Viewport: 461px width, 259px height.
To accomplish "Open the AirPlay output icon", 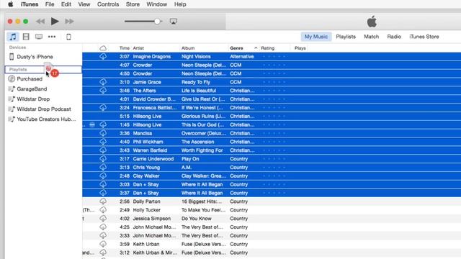I will [174, 21].
